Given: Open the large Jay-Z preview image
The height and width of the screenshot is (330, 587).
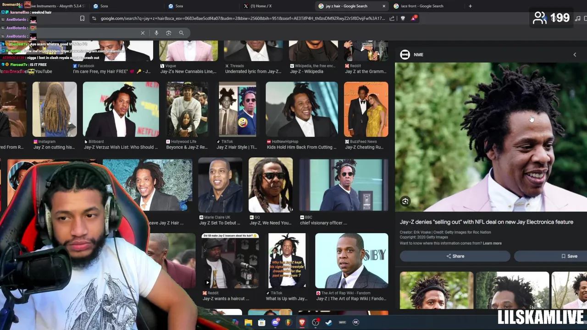Looking at the screenshot, I should click(491, 137).
